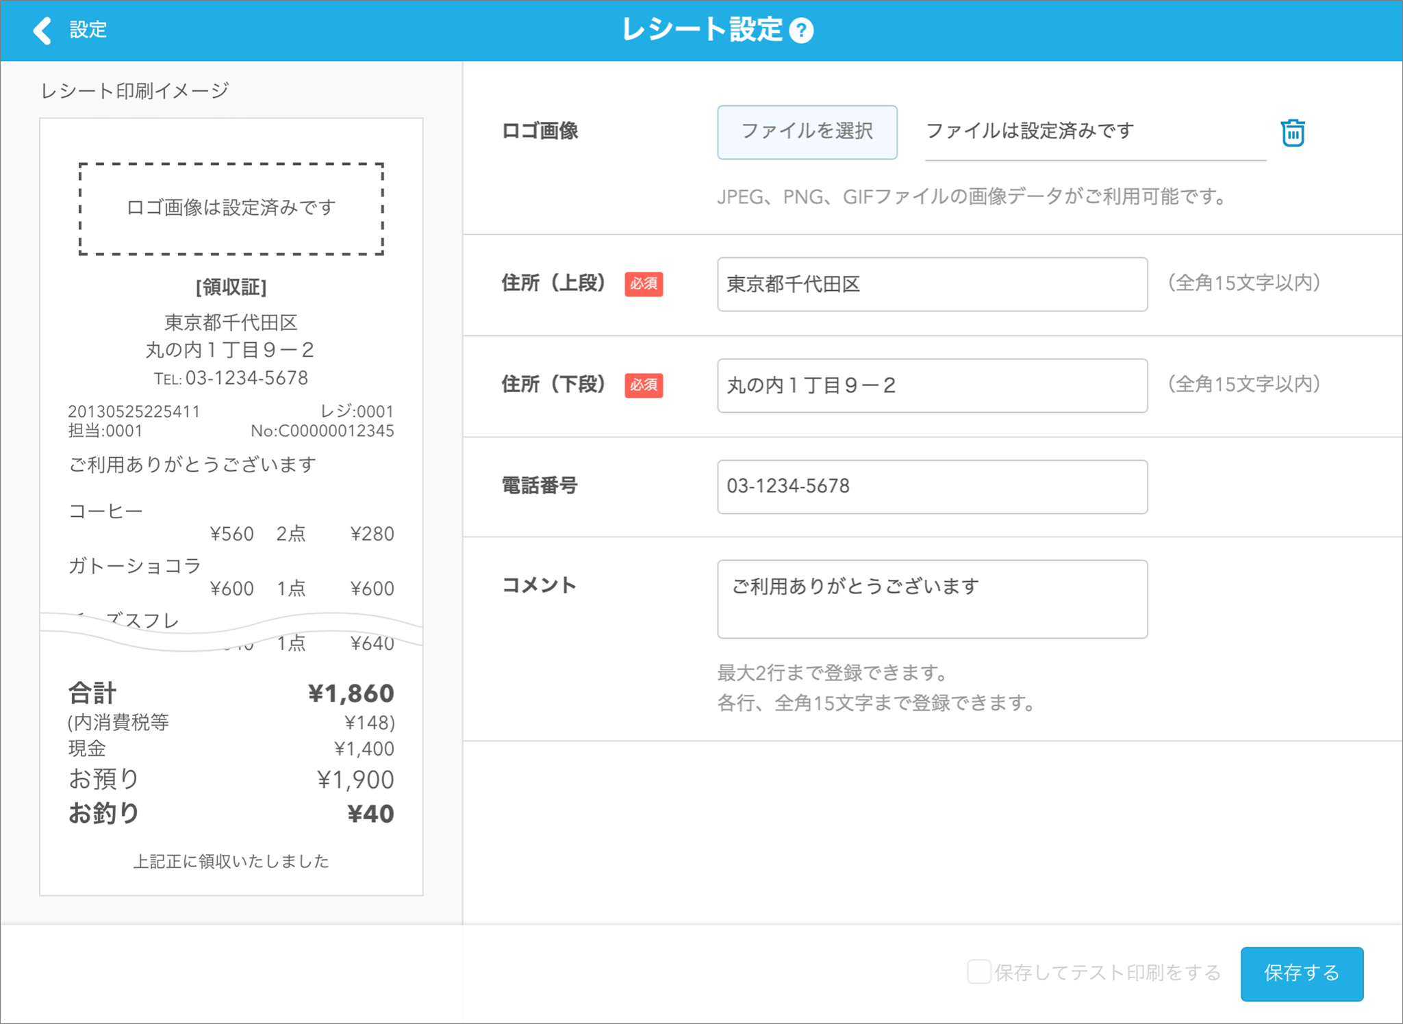Delete the logo image via trash icon
This screenshot has width=1403, height=1024.
click(x=1293, y=132)
